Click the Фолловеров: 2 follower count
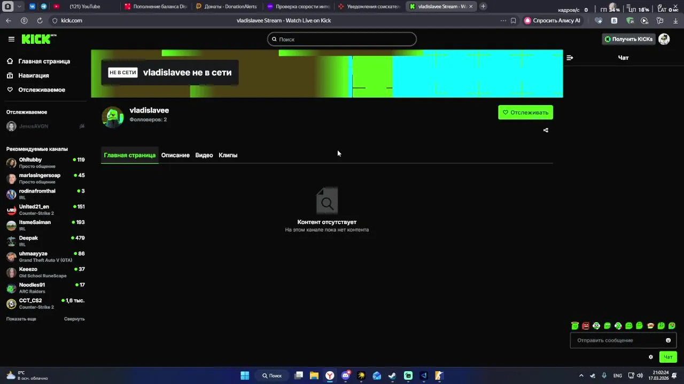 pyautogui.click(x=148, y=119)
